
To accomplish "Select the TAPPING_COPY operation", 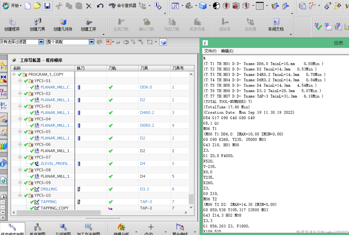I will coord(55,208).
